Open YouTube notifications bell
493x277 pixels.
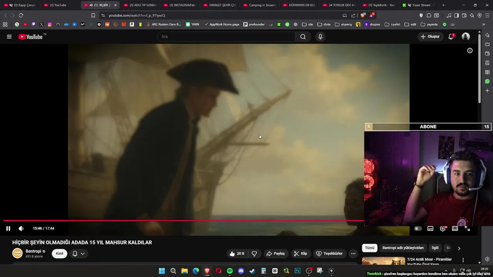tap(451, 37)
